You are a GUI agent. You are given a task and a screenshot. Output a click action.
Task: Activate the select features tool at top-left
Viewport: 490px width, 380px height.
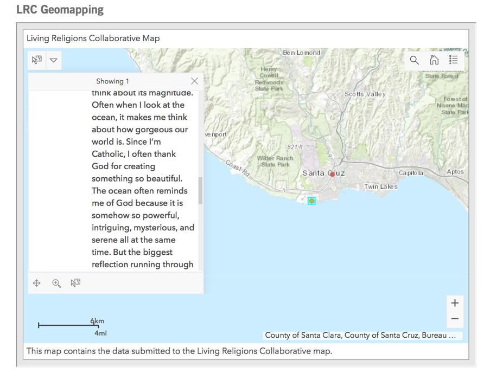(37, 60)
